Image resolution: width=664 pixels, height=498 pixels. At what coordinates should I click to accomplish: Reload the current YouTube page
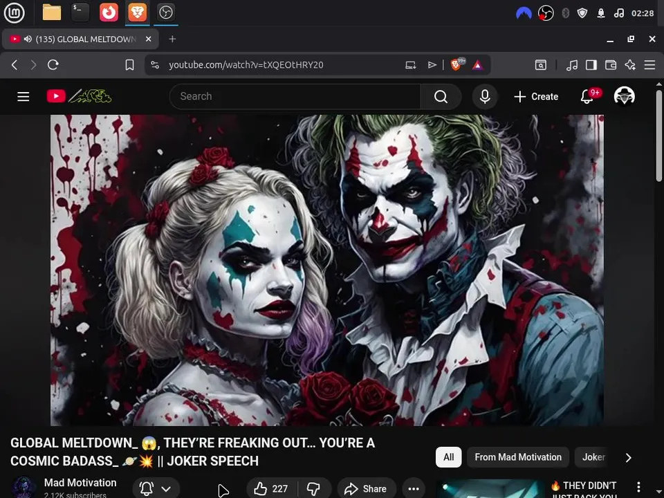53,65
